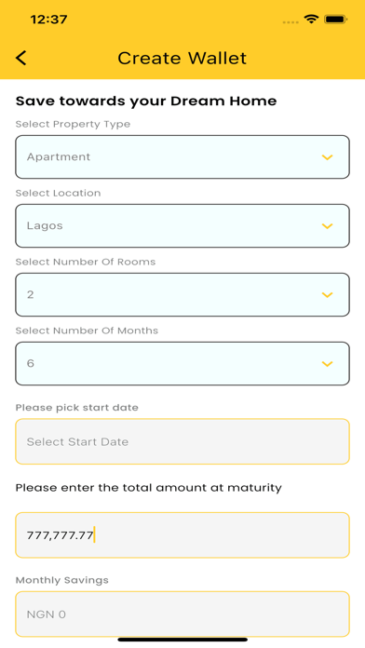The image size is (365, 648).
Task: Click the chevron beside months value 6
Action: click(327, 364)
